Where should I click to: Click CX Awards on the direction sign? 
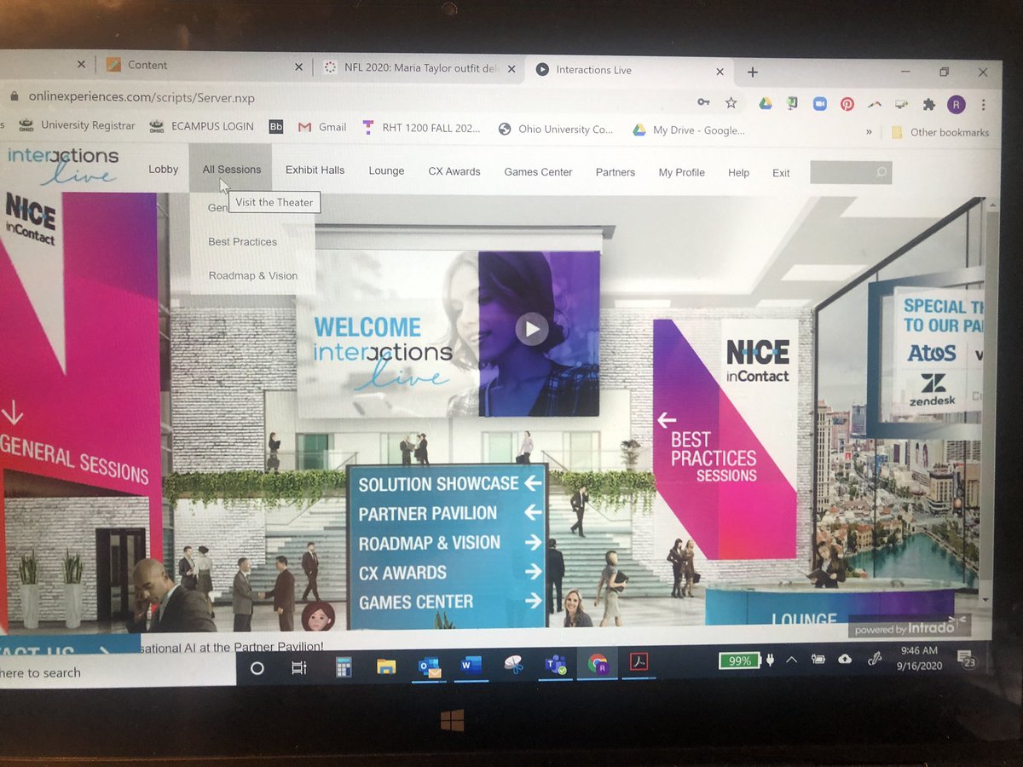pyautogui.click(x=449, y=572)
